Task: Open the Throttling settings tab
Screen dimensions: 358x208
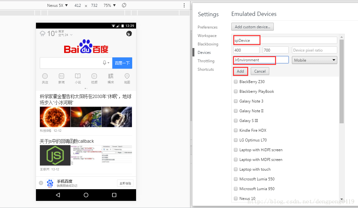Action: coord(206,61)
